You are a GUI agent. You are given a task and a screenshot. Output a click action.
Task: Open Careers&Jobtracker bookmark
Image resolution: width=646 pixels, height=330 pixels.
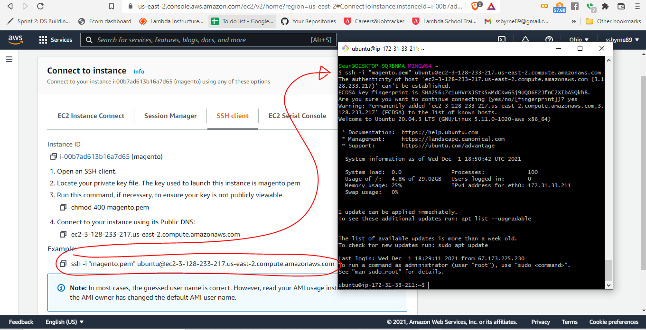[375, 21]
